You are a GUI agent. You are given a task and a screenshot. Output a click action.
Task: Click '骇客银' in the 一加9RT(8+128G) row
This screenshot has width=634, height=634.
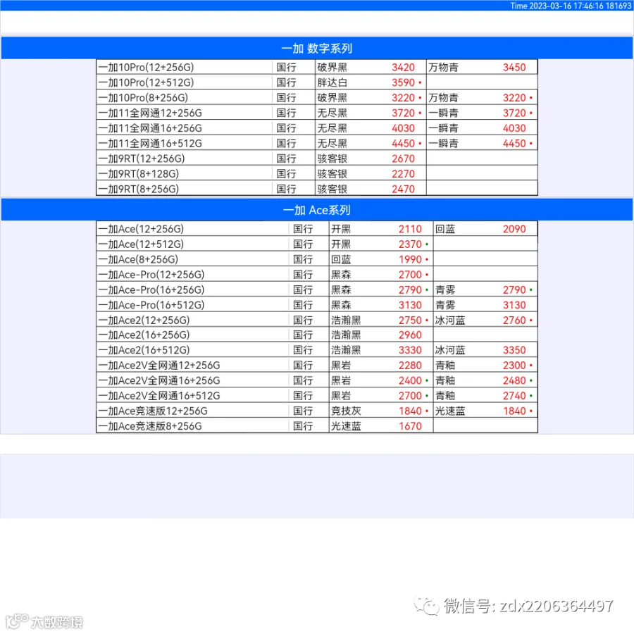click(x=332, y=174)
